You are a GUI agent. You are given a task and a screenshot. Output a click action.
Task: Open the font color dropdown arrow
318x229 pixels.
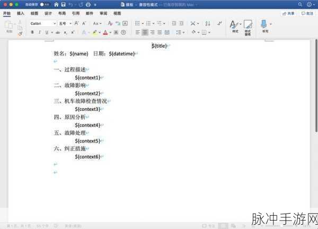click(111, 32)
